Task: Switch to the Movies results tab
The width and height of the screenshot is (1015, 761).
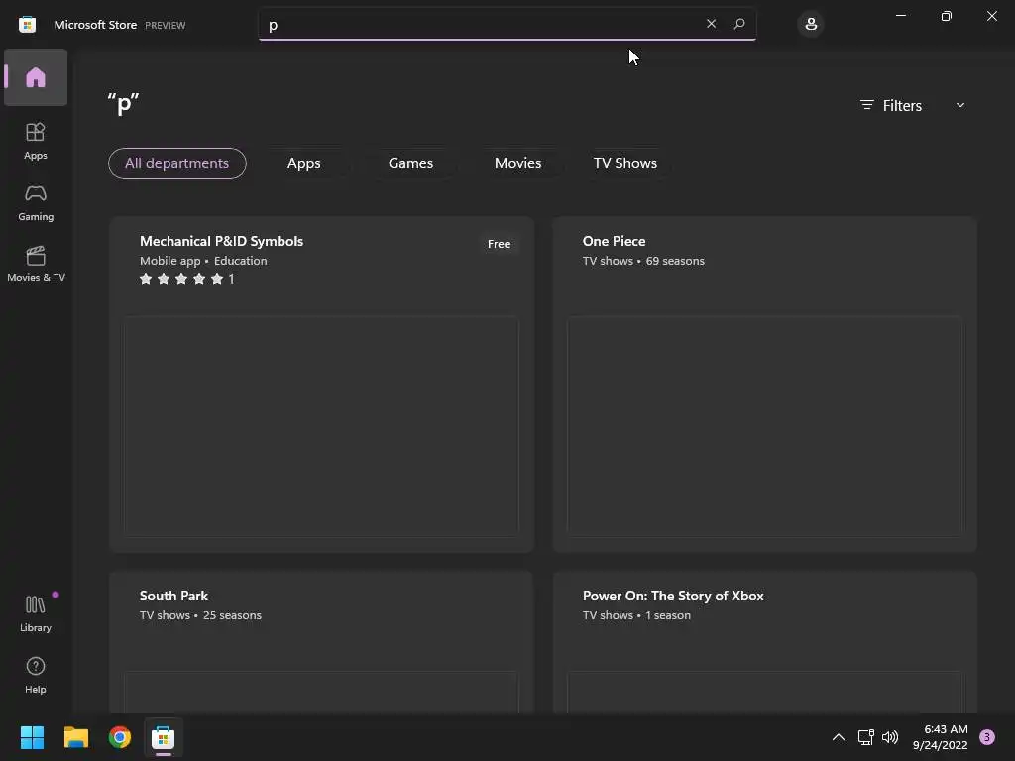Action: 517,163
